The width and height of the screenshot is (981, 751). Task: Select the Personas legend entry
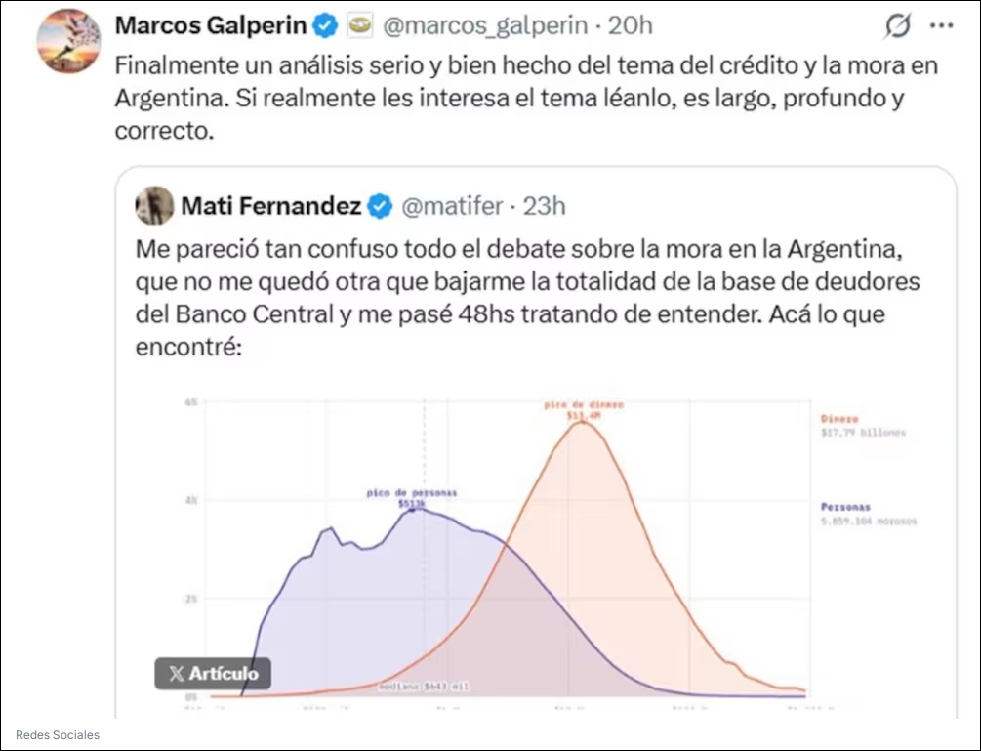tap(869, 514)
